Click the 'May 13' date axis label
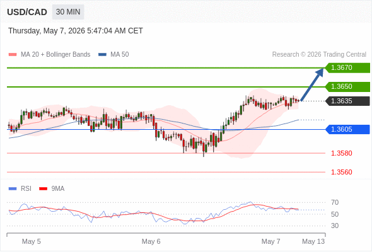The height and width of the screenshot is (252, 372). pos(313,241)
